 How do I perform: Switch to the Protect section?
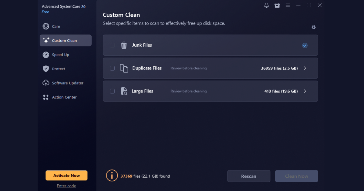coord(66,69)
